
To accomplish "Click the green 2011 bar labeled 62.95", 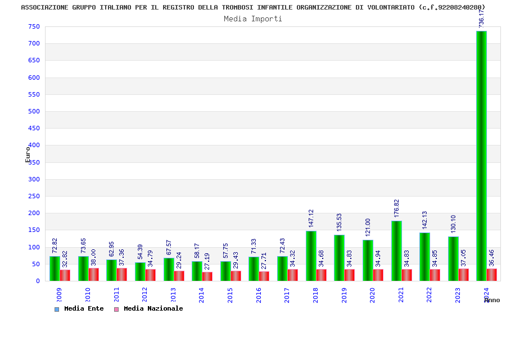I will (112, 270).
